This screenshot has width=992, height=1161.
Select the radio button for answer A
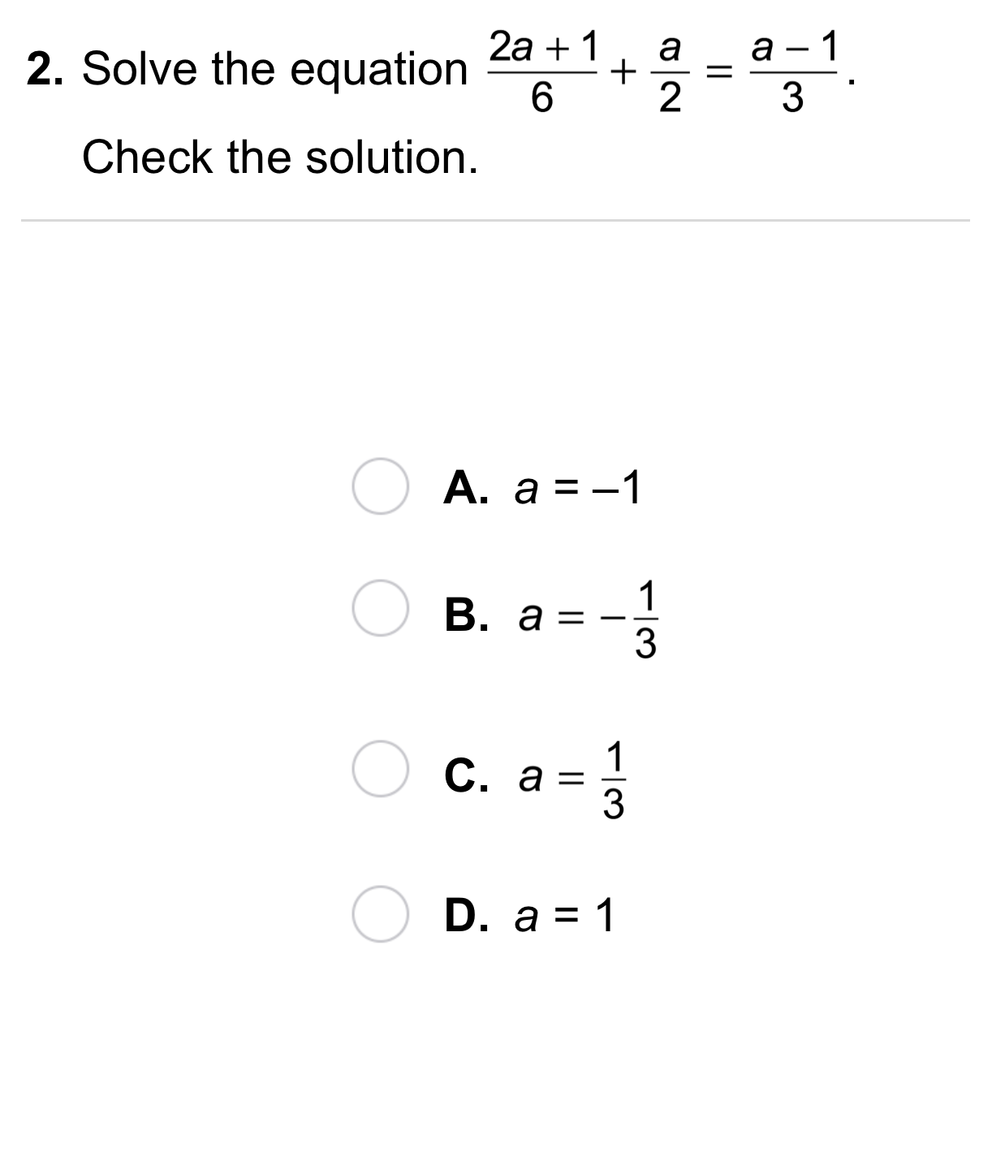[380, 487]
